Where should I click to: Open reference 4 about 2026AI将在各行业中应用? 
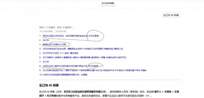[83, 49]
